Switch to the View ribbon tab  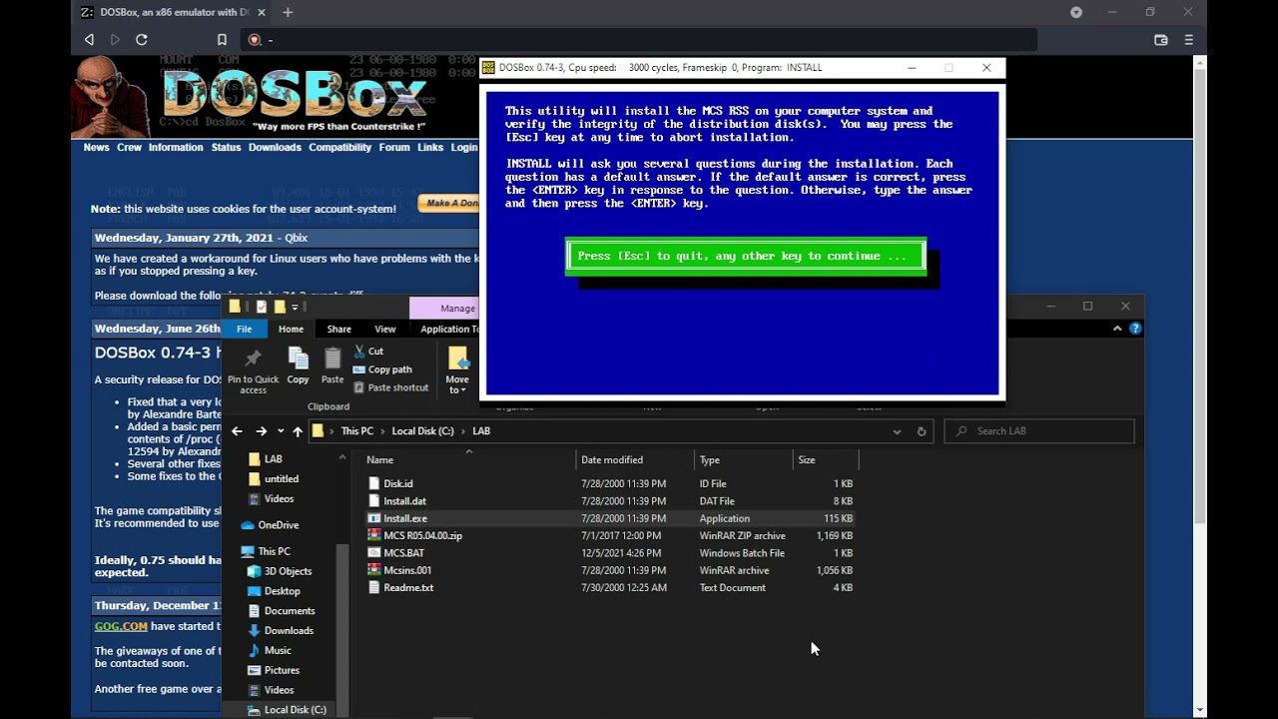coord(385,329)
